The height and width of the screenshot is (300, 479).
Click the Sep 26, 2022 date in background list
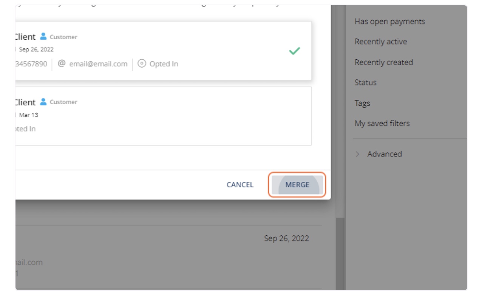pyautogui.click(x=286, y=238)
